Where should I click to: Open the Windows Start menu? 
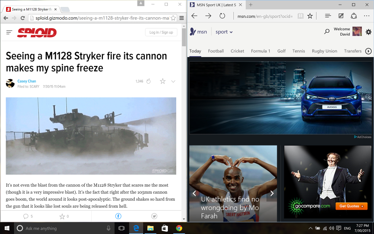click(x=7, y=228)
